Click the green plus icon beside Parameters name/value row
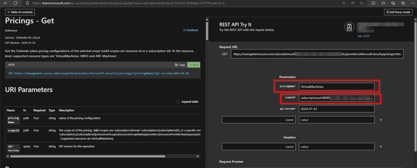This screenshot has width=417, height=168. [x=381, y=120]
